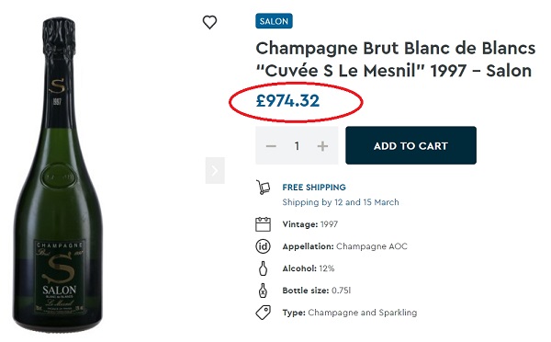Add the champagne to cart
The width and height of the screenshot is (551, 342).
click(410, 145)
